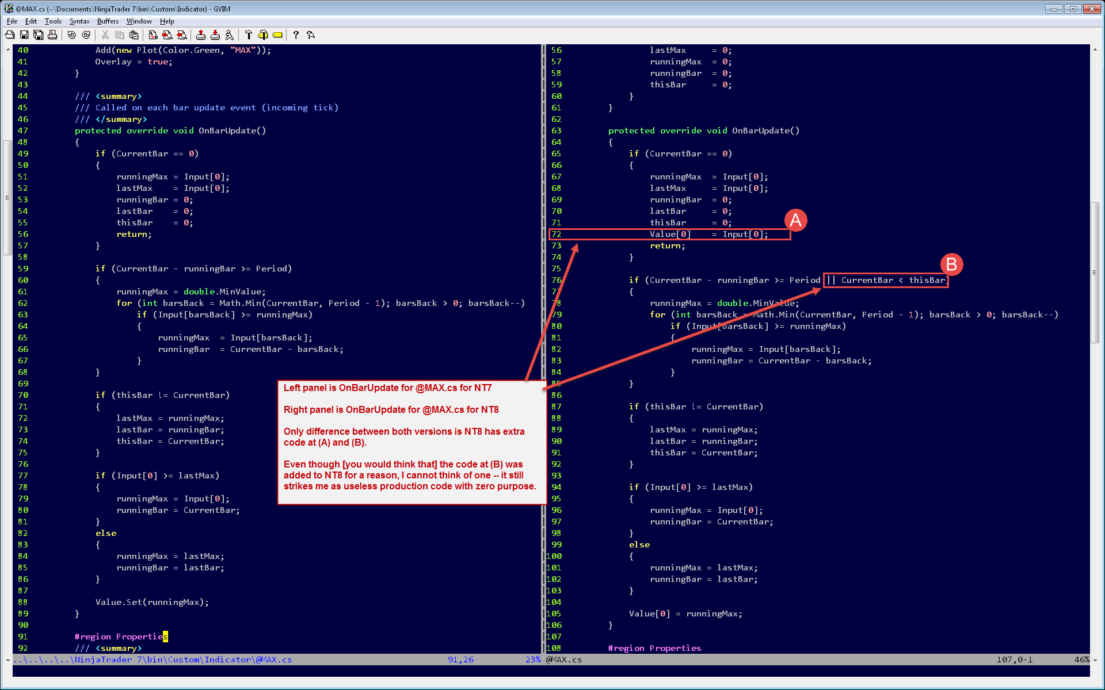Click left scrollbar up arrow
Viewport: 1105px width, 690px height.
point(7,50)
